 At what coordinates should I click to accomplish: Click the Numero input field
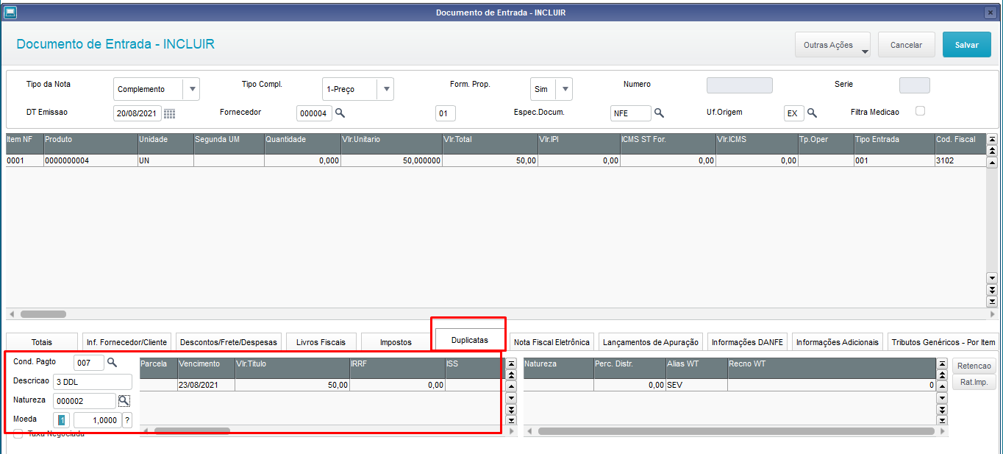pyautogui.click(x=739, y=85)
